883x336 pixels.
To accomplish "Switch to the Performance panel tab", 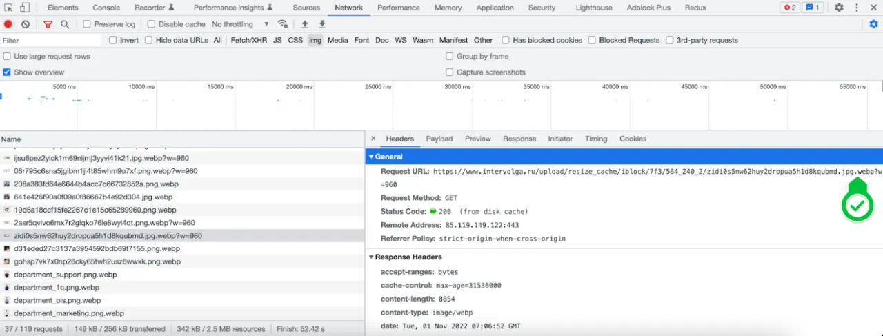I will point(398,8).
